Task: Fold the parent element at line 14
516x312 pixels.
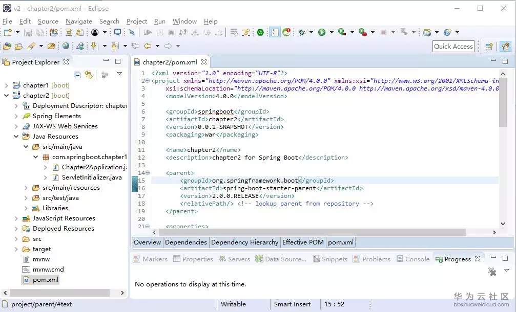Action: click(x=148, y=173)
